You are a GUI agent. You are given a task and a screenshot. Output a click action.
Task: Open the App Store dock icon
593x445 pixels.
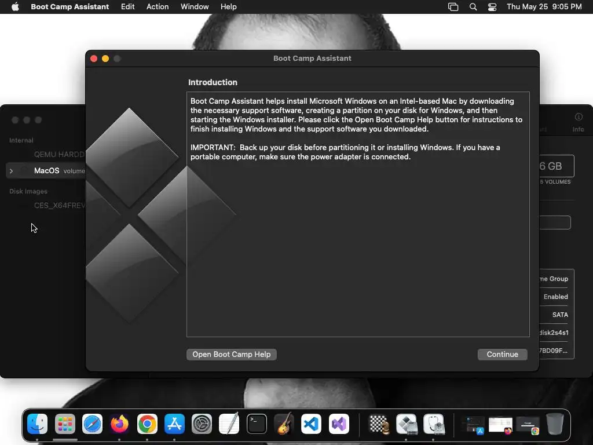pyautogui.click(x=174, y=424)
